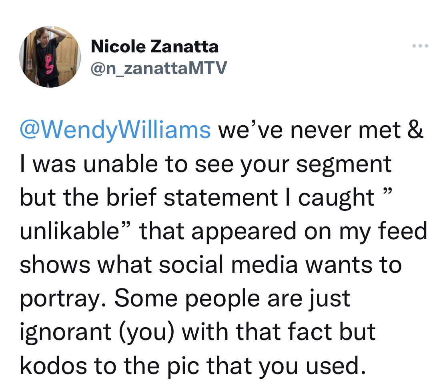Click the word "segment" in the tweet
The width and height of the screenshot is (431, 382).
[x=344, y=165]
